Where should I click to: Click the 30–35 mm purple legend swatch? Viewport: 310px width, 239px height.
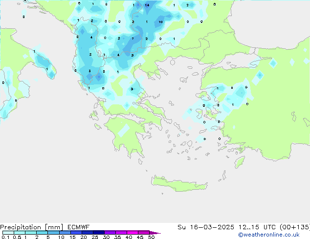(110, 233)
